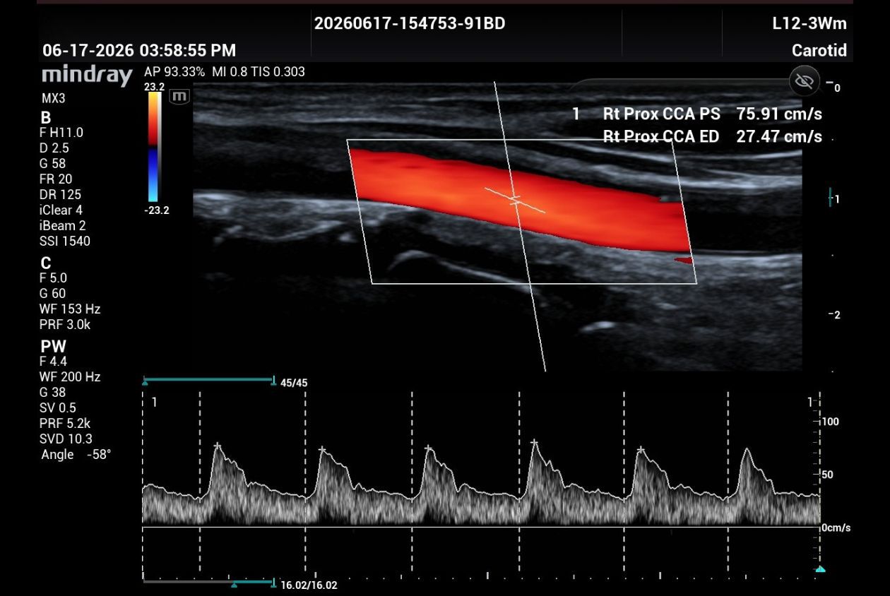
Task: Click the PW PRF 5.2k parameter
Action: [x=65, y=424]
